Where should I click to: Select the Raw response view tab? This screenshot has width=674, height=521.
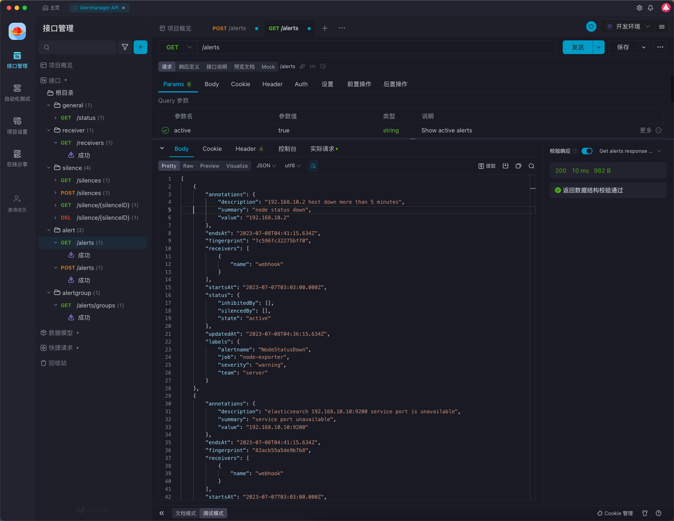(188, 166)
